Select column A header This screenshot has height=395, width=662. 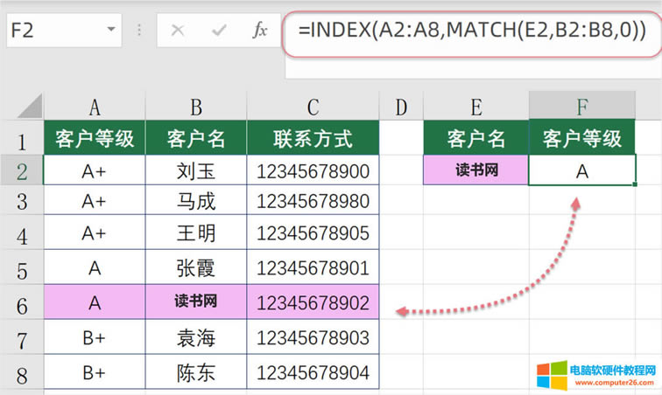tap(95, 107)
